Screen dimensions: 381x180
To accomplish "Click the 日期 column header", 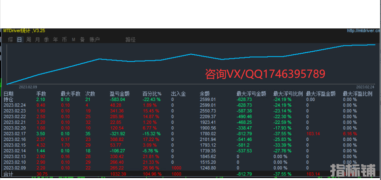I will click(8, 94).
